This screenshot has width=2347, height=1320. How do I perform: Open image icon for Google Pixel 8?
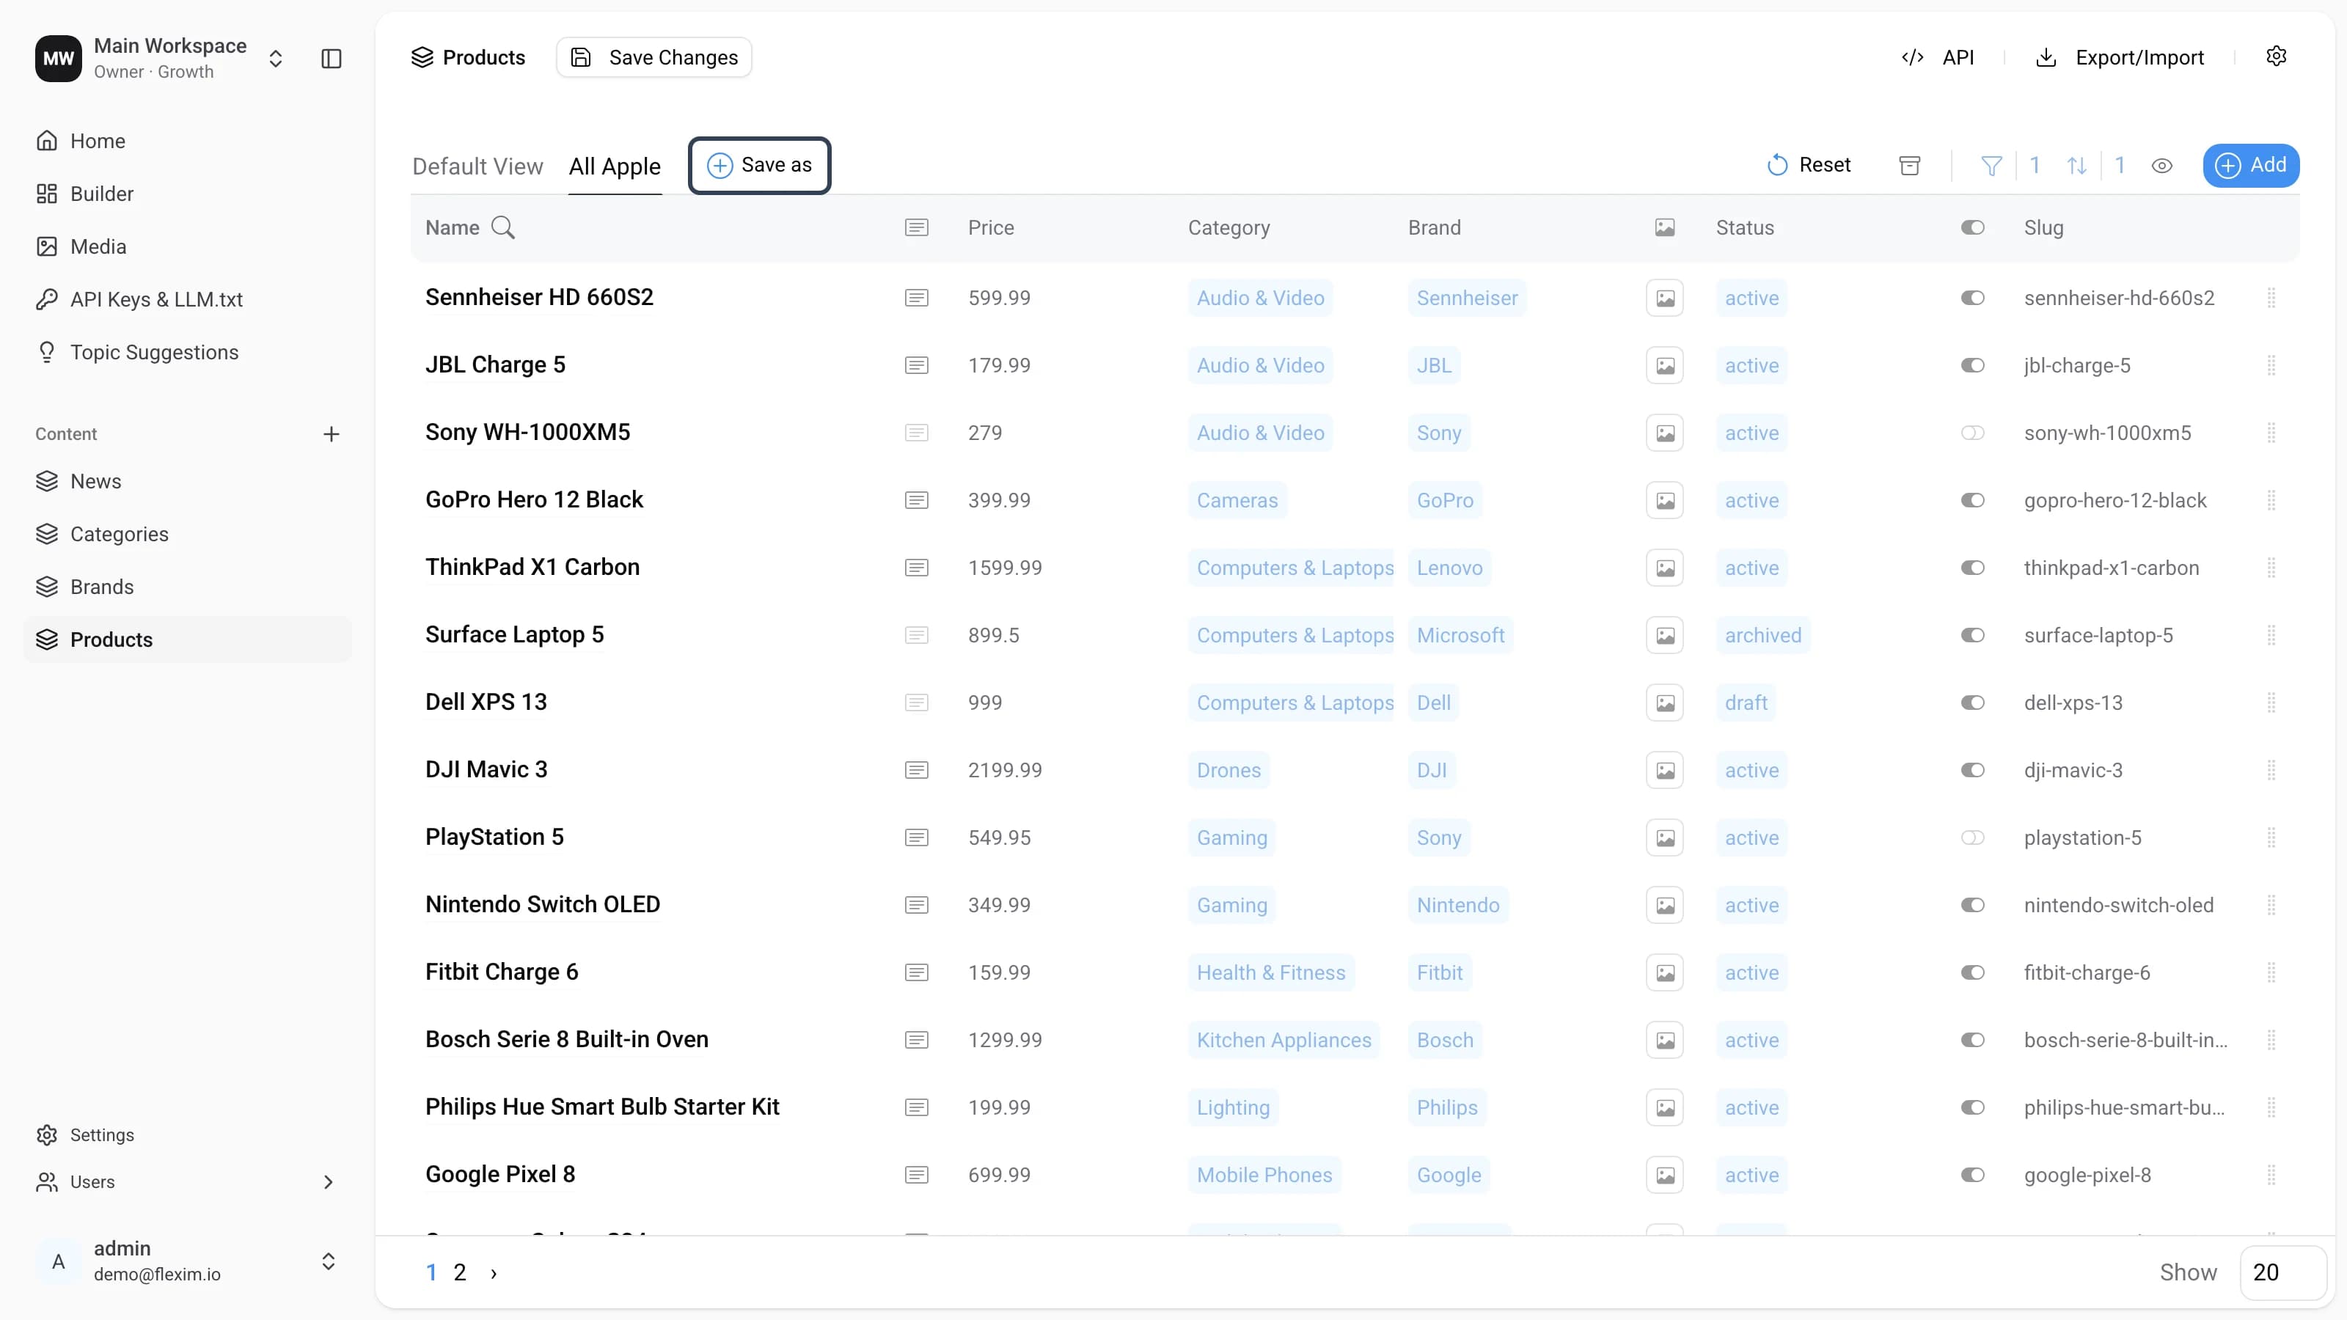tap(1665, 1174)
